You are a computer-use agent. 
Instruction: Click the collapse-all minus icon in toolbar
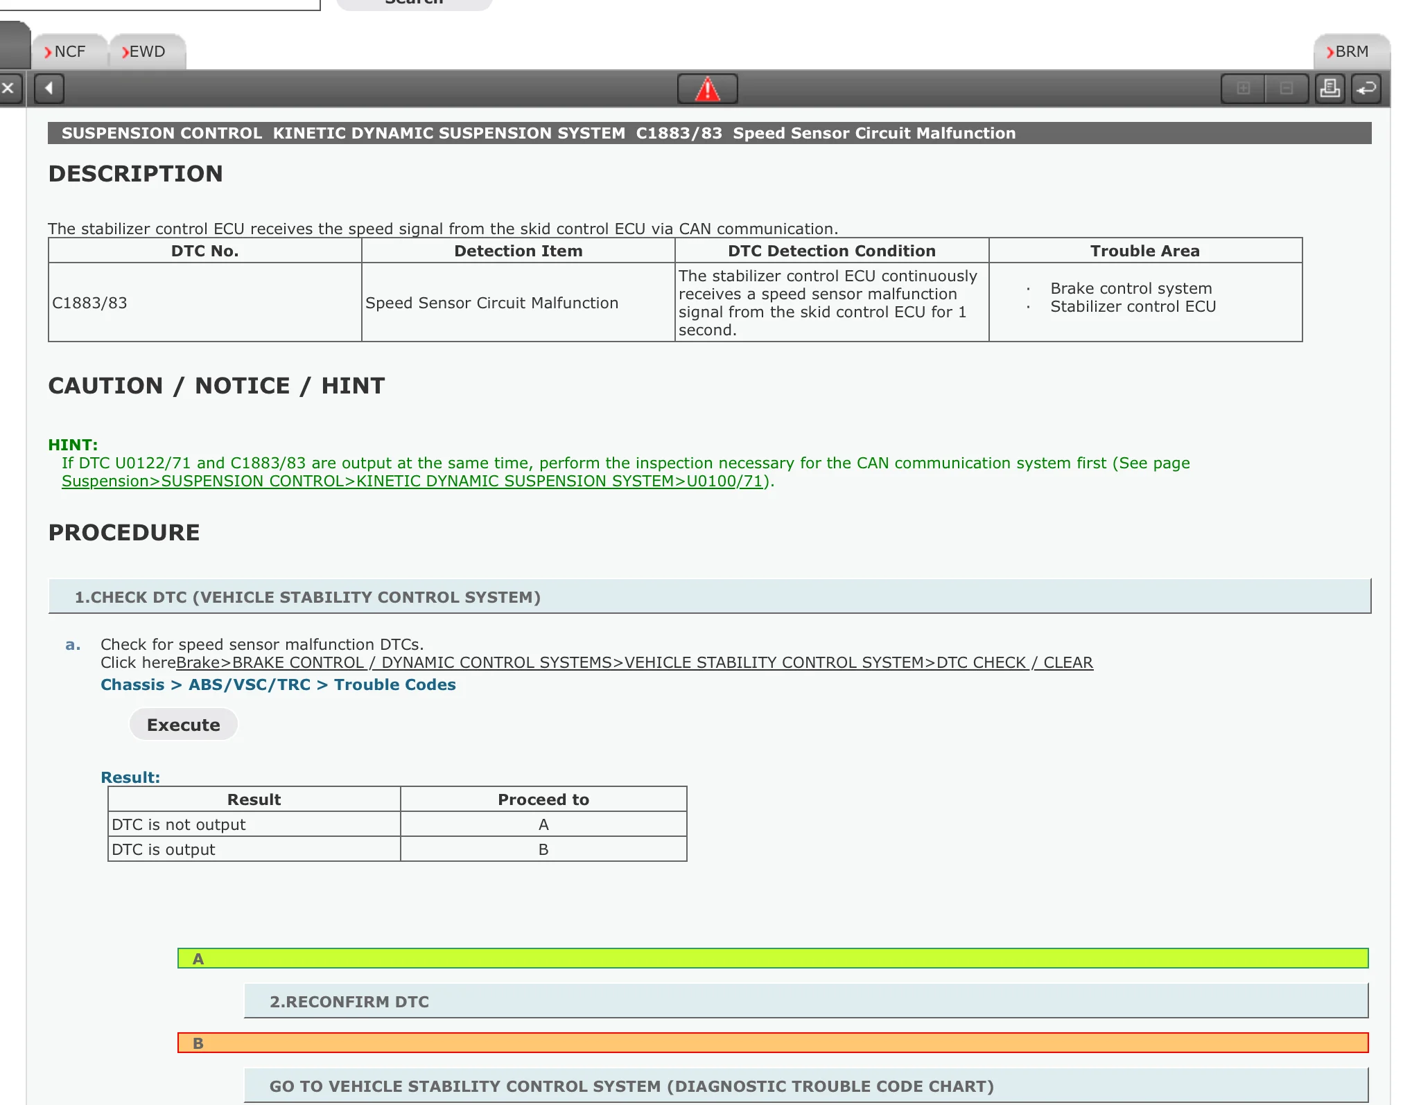point(1287,89)
